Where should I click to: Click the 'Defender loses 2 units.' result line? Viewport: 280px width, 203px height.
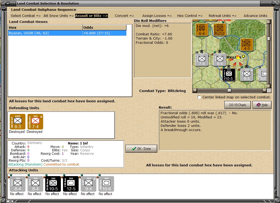tap(180, 125)
